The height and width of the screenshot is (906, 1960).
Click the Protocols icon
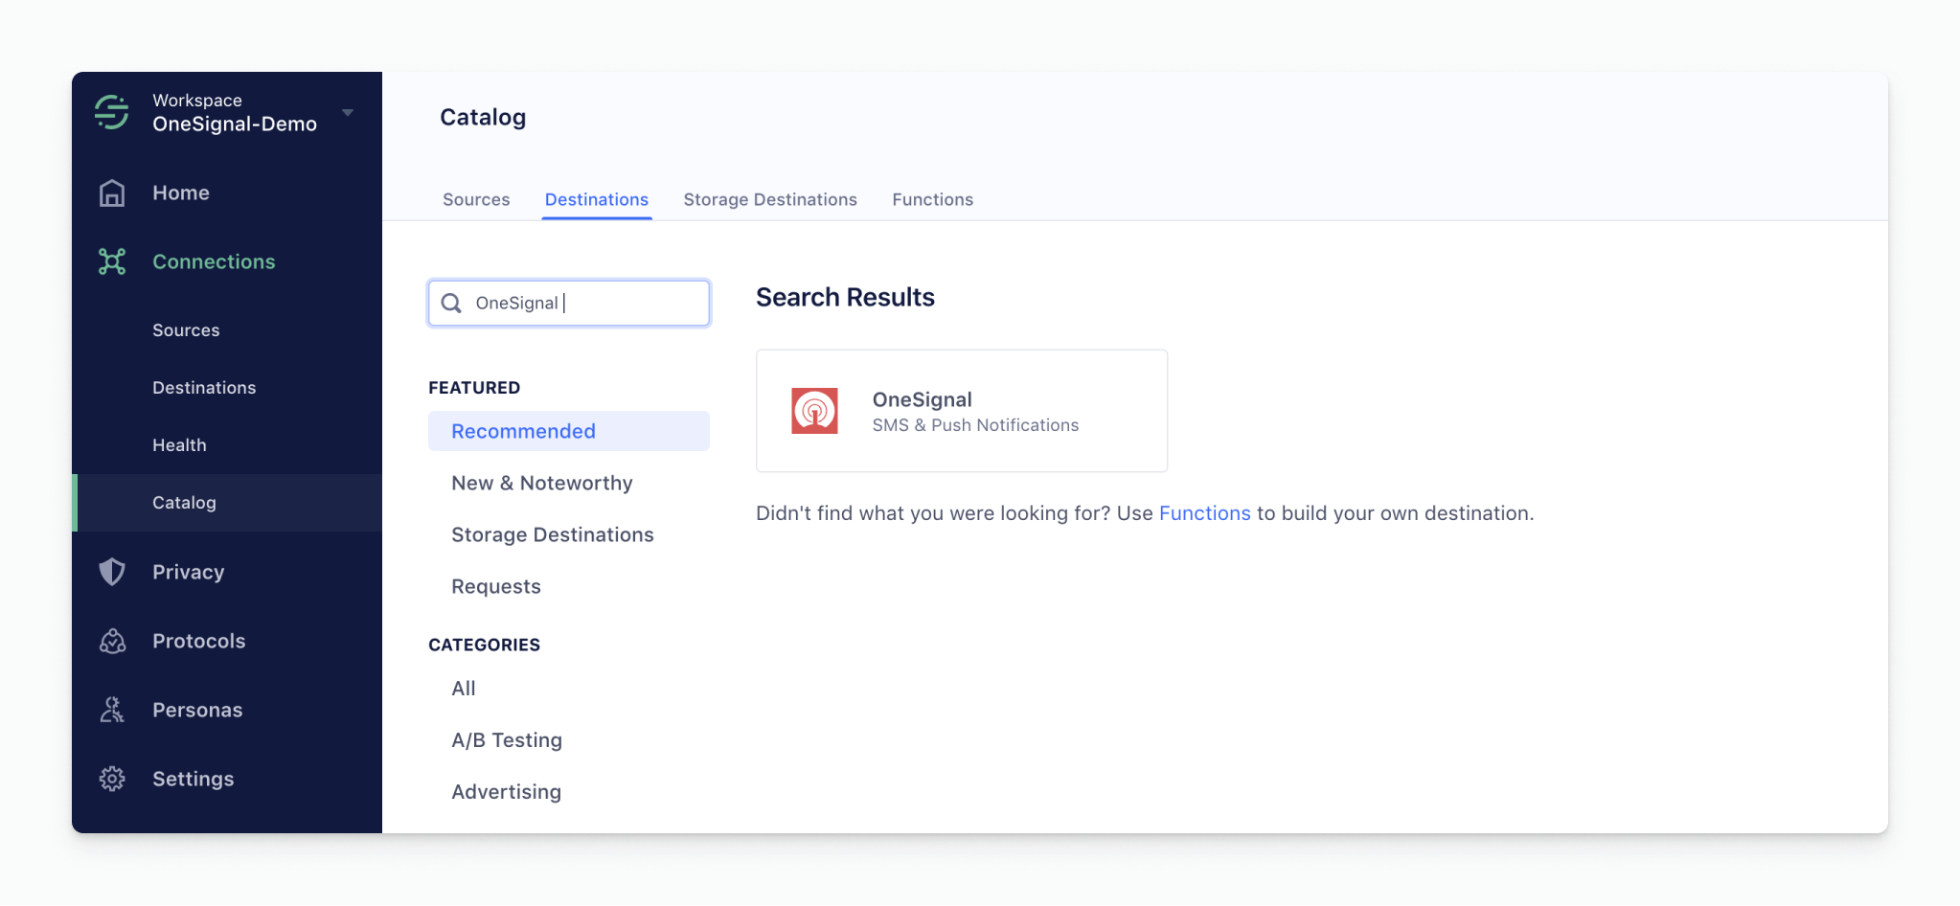point(112,641)
